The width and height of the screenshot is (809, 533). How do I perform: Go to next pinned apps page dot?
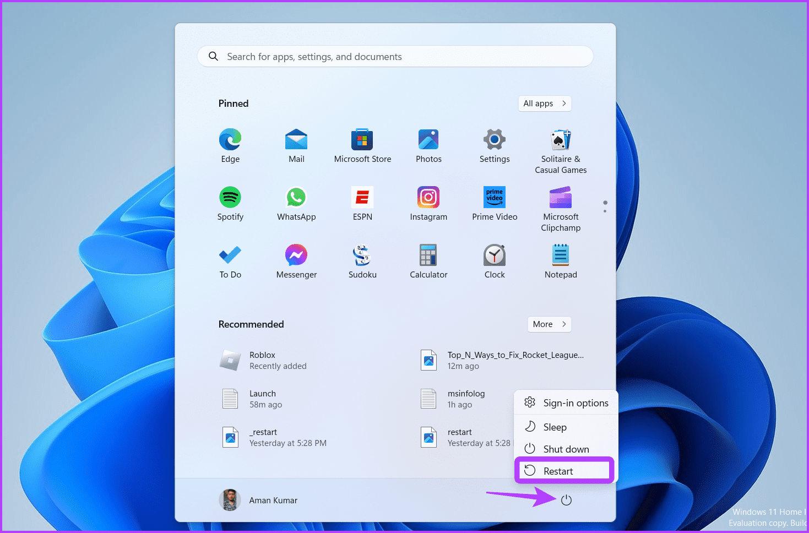click(605, 211)
